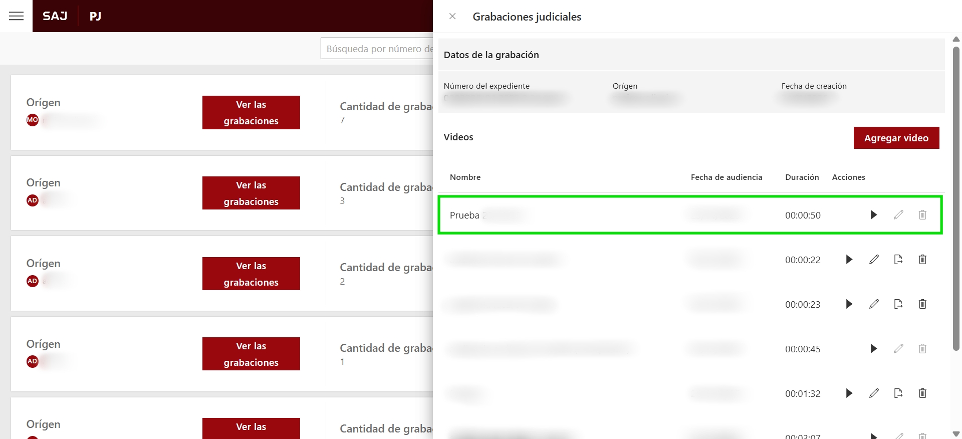Screen dimensions: 962x439
Task: Edit the 00:01:32 duration video
Action: pos(874,393)
